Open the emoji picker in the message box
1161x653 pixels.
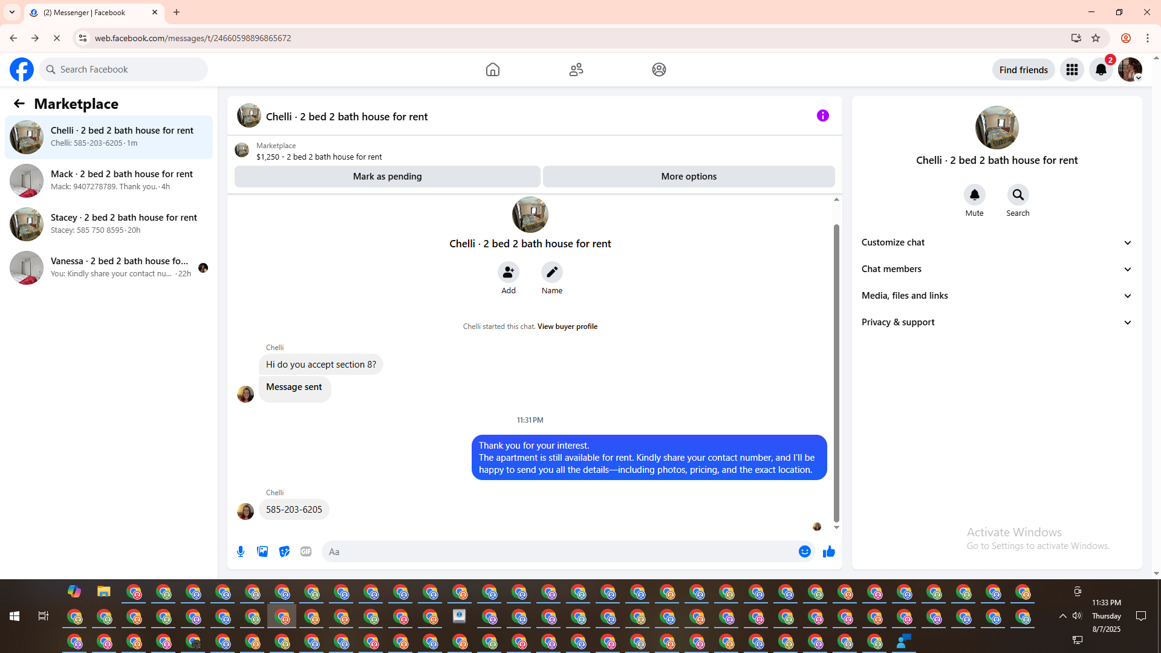(x=804, y=551)
